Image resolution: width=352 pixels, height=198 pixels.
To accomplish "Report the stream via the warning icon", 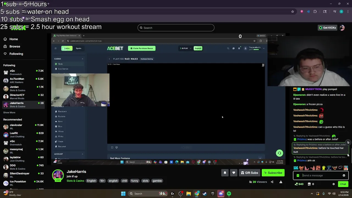I will [281, 182].
